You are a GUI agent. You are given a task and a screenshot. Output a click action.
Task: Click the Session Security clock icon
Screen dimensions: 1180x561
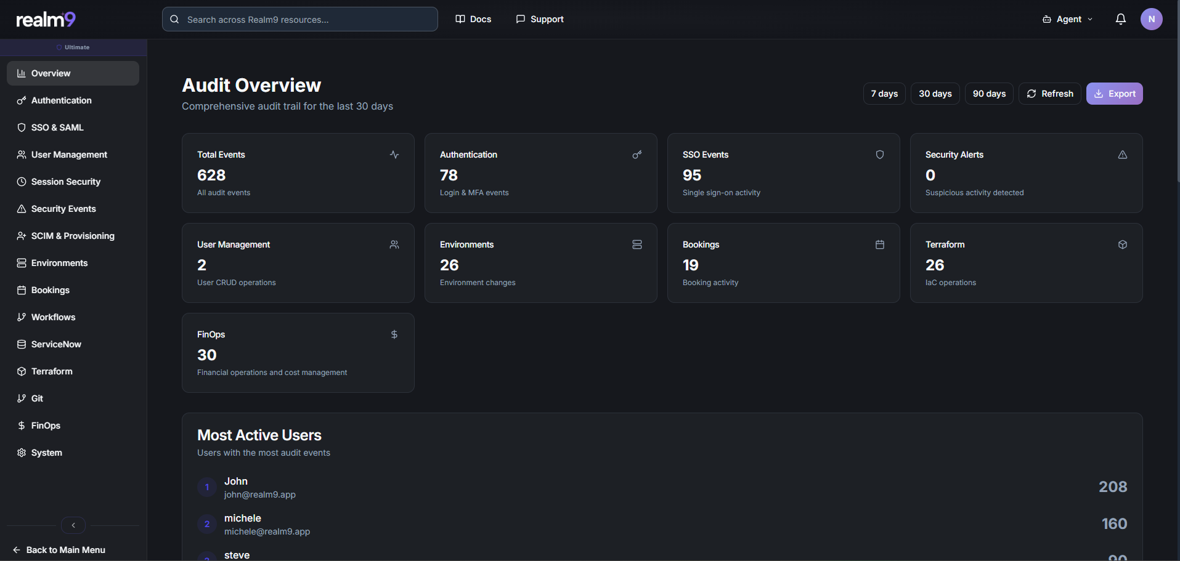point(21,182)
